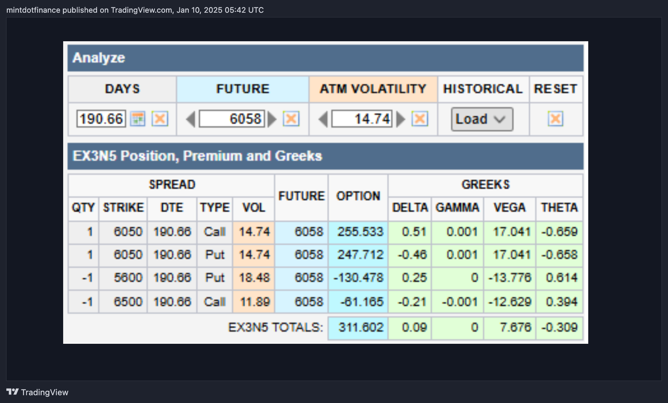Viewport: 668px width, 403px height.
Task: Open the Historical Load dropdown
Action: tap(482, 119)
